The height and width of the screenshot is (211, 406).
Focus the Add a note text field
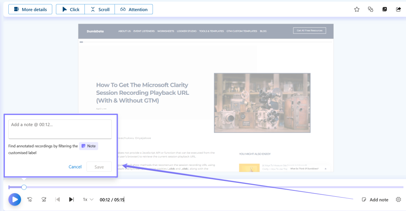[x=60, y=129]
